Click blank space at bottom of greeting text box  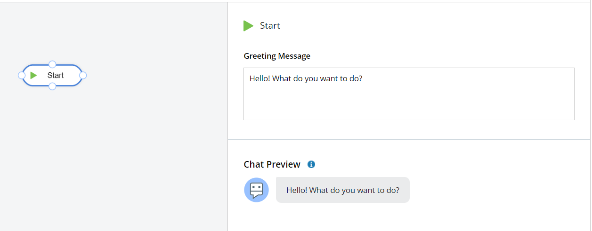(x=409, y=110)
